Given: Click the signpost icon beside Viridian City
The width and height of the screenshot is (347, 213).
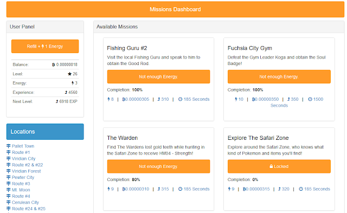Looking at the screenshot, I should tap(9, 159).
